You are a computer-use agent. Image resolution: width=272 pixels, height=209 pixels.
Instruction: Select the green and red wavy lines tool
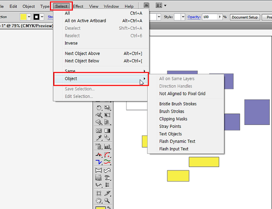click(x=107, y=162)
